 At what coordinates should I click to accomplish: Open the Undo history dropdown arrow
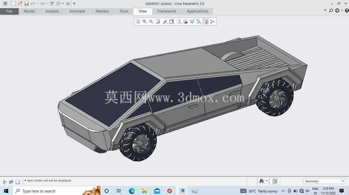coord(37,4)
